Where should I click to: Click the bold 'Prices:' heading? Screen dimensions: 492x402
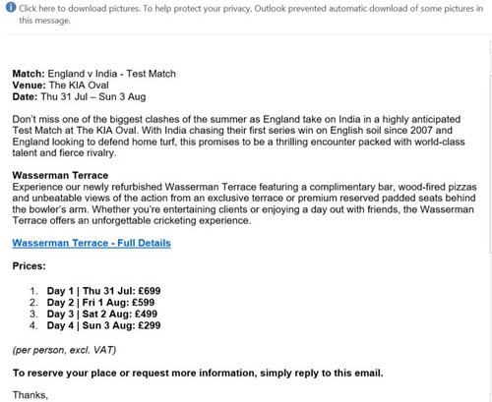click(30, 266)
